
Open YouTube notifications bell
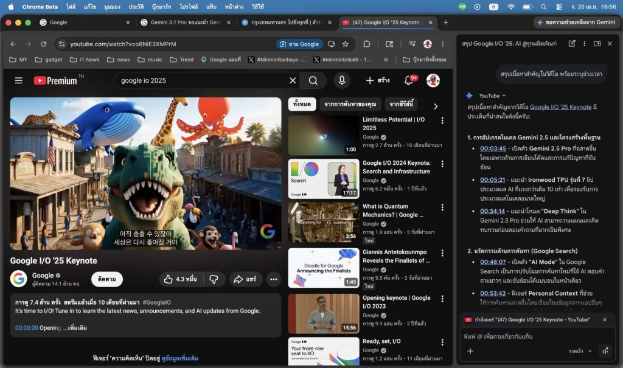(x=409, y=80)
